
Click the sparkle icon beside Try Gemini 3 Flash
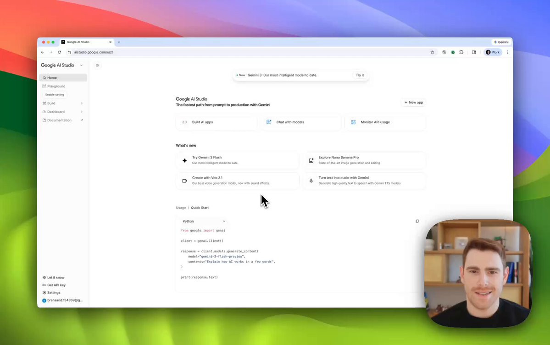184,160
